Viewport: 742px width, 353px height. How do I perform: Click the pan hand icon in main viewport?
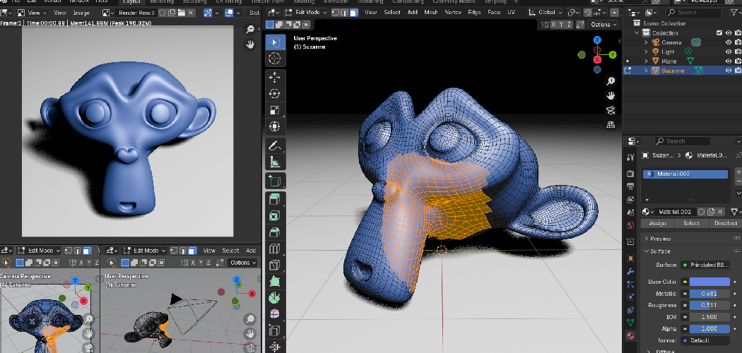611,95
